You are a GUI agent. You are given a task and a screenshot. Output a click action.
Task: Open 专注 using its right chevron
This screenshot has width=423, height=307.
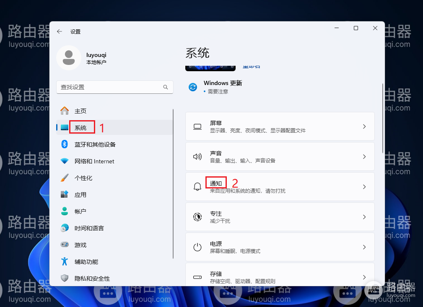pos(364,217)
